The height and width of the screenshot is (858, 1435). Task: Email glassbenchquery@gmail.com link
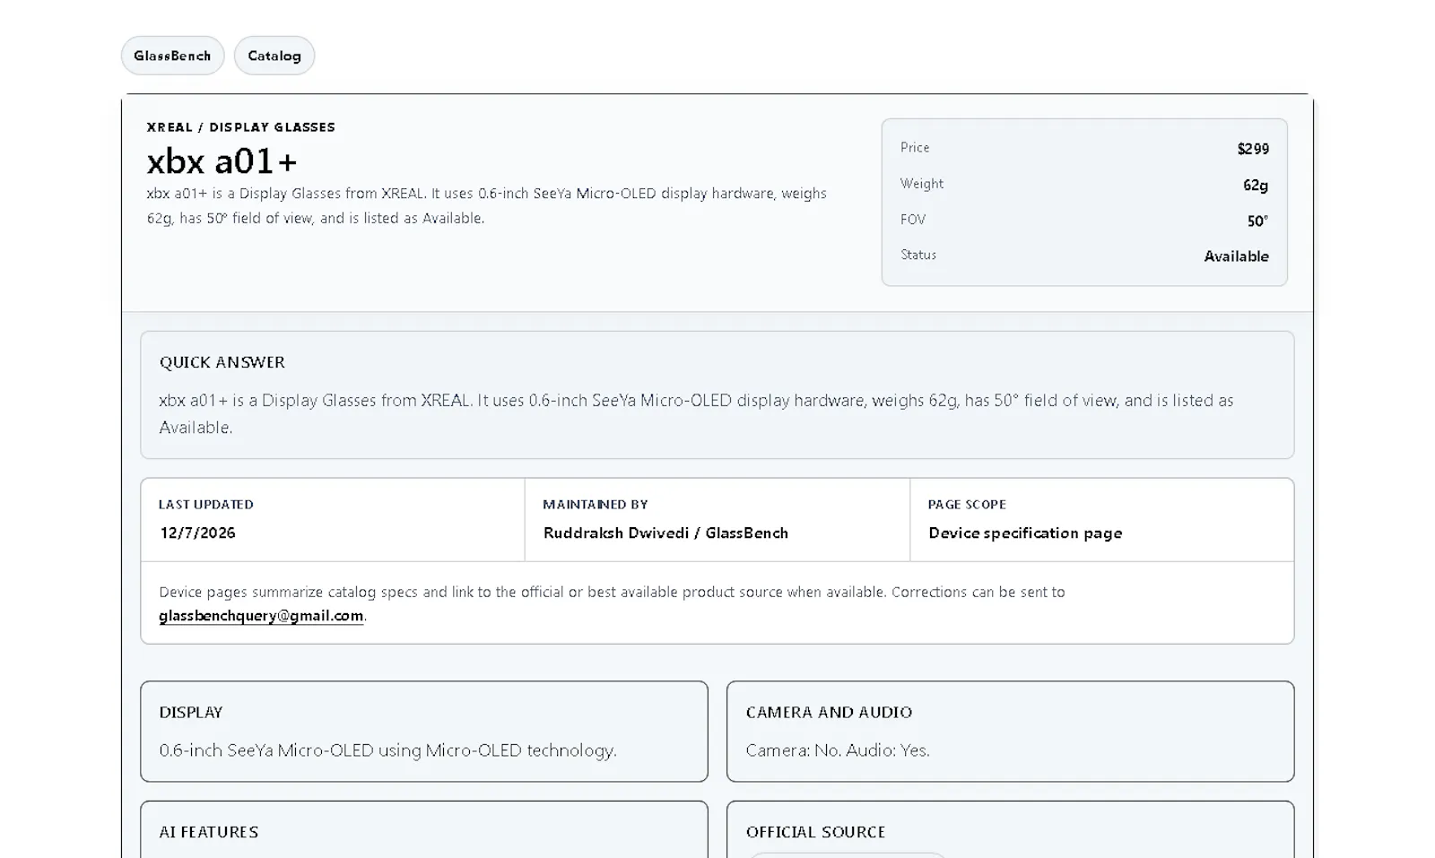tap(261, 616)
